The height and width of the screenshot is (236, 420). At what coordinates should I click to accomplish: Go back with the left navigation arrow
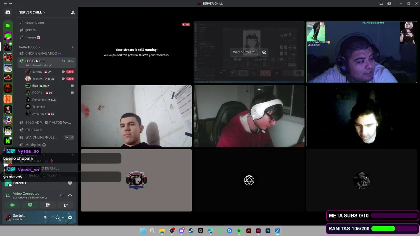tap(5, 3)
